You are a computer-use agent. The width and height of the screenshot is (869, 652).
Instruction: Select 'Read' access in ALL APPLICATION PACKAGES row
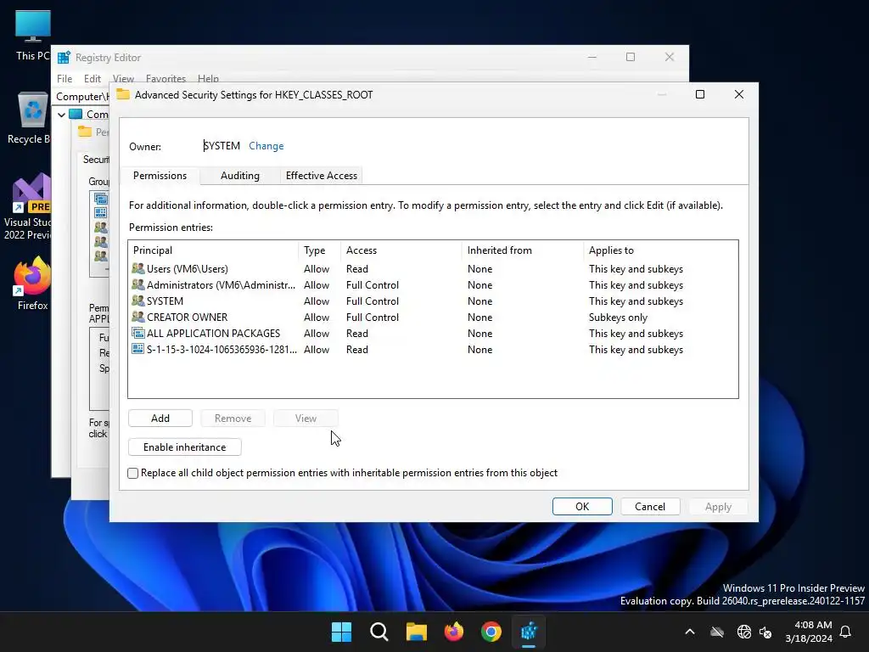pos(357,333)
